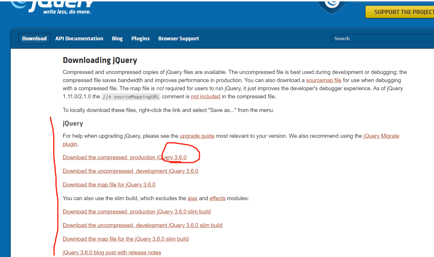Click inside the Search field
Image resolution: width=434 pixels, height=257 pixels.
click(377, 38)
